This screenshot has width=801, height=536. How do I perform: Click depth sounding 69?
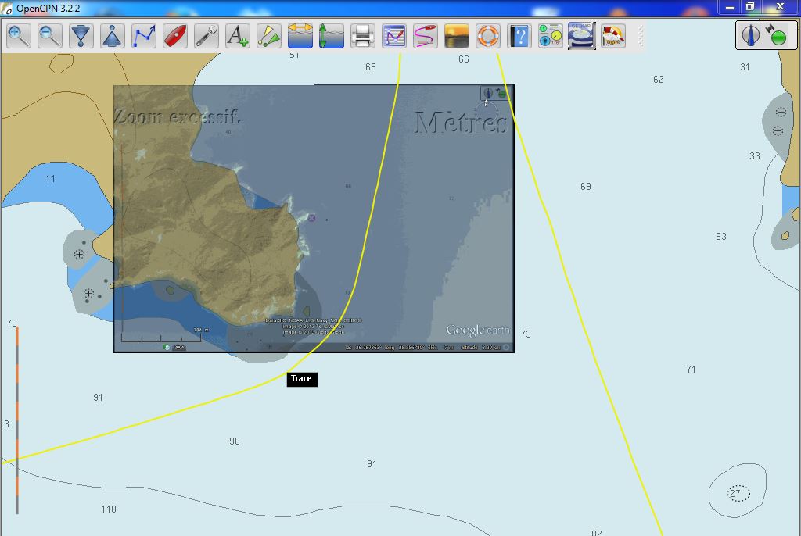(x=585, y=187)
